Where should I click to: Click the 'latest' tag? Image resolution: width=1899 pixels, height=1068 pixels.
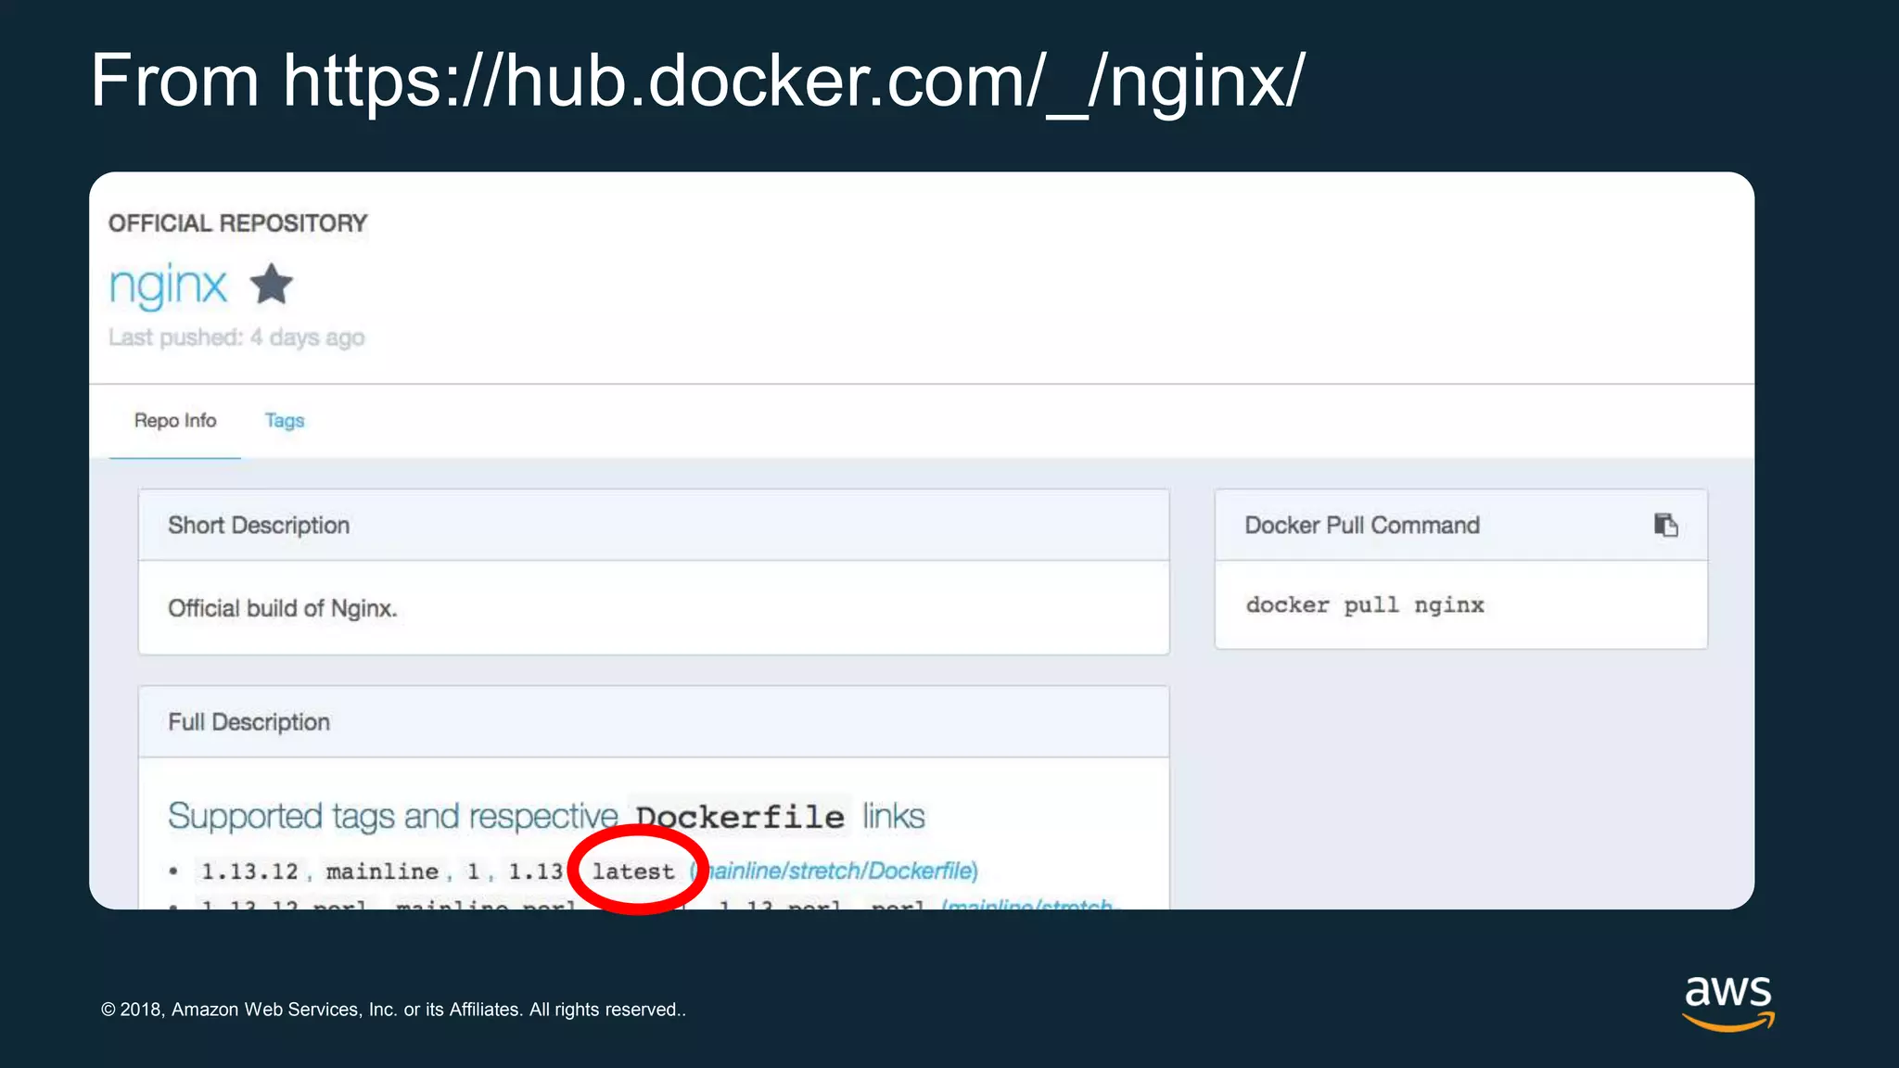click(633, 871)
